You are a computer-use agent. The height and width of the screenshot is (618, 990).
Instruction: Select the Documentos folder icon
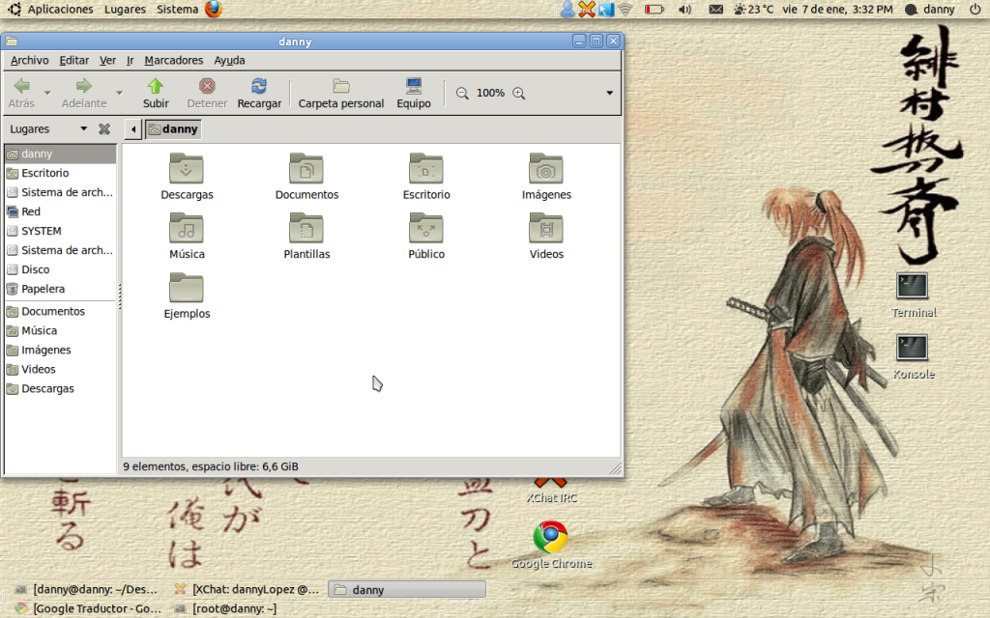(306, 169)
